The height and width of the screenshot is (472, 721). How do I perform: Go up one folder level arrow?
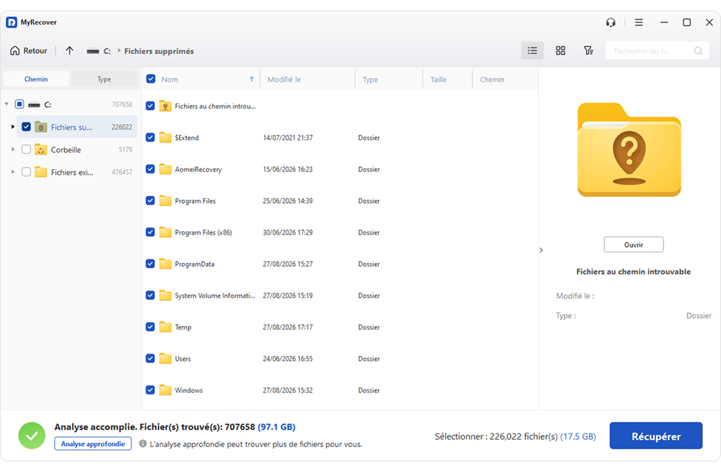[69, 50]
